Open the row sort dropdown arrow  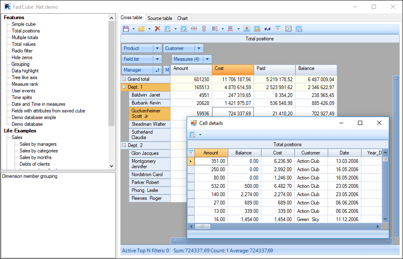click(223, 29)
